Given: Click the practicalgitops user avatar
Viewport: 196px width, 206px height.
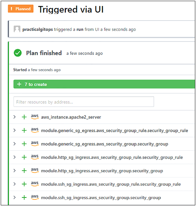Looking at the screenshot, I should pyautogui.click(x=17, y=29).
